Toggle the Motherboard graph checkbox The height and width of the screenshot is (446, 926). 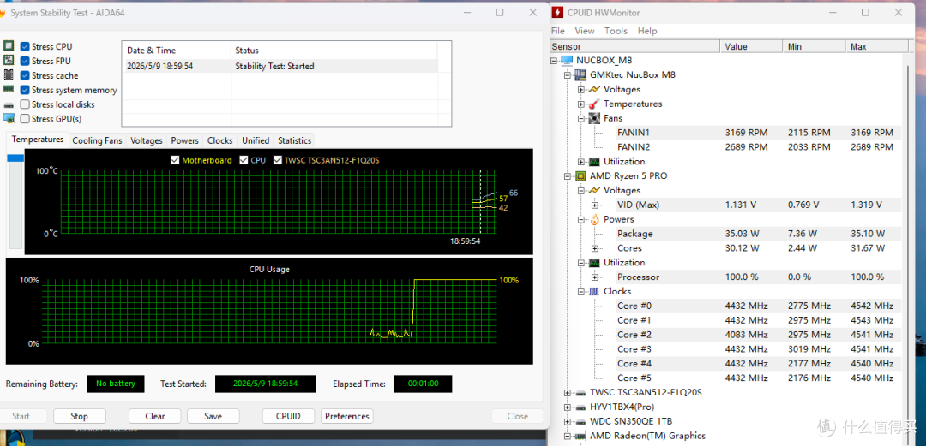coord(175,160)
